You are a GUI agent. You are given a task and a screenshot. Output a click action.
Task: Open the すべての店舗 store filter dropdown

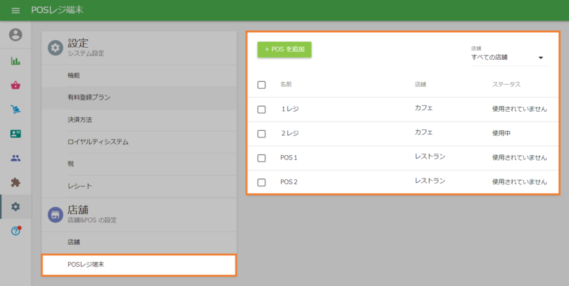click(x=507, y=58)
